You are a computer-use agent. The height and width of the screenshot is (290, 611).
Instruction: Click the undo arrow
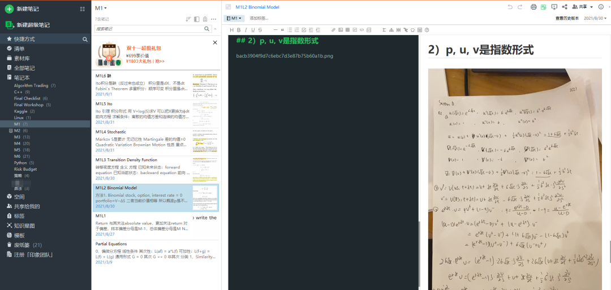(x=510, y=7)
